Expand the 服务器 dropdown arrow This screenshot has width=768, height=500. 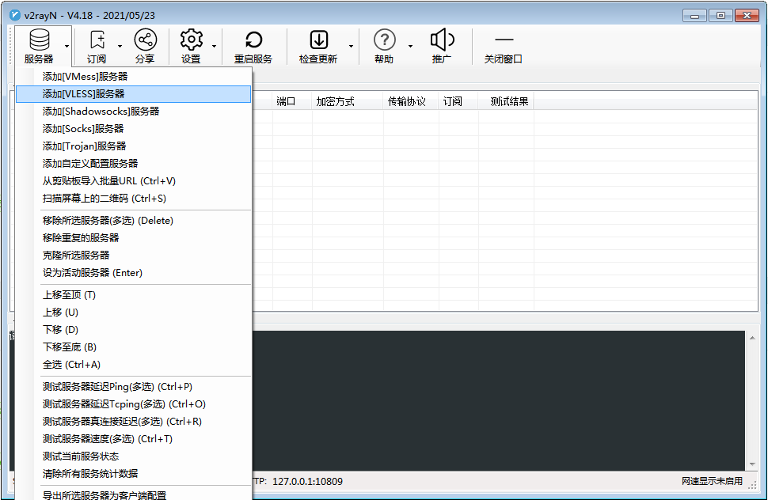[67, 47]
